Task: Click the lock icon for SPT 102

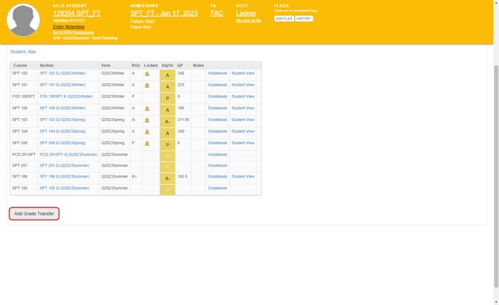Action: tap(147, 74)
